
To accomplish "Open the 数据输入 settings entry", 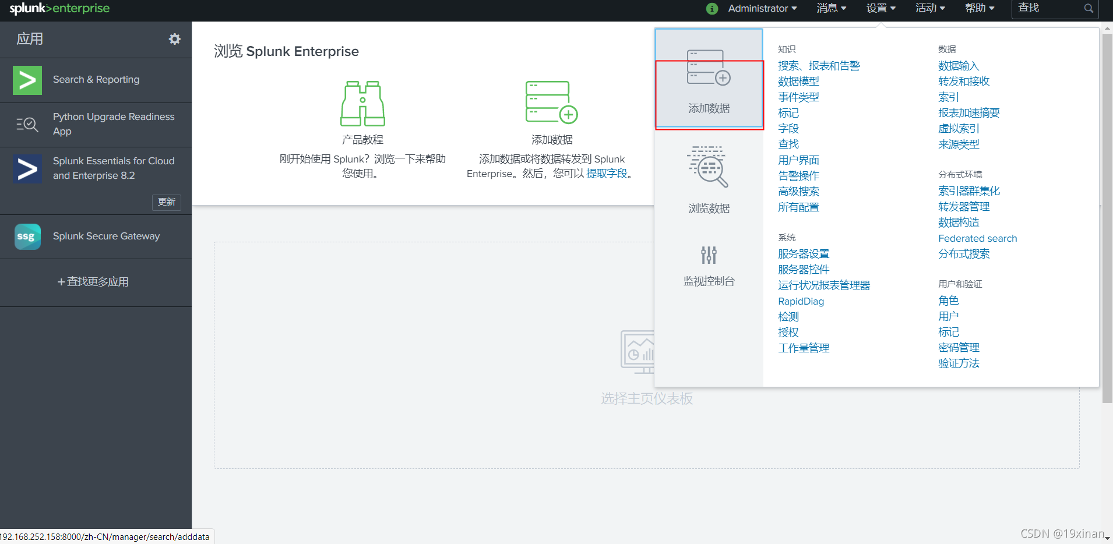I will pyautogui.click(x=959, y=66).
